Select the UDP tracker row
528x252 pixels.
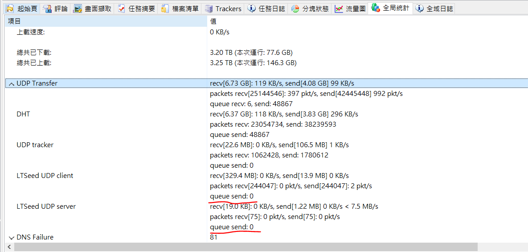coord(35,145)
